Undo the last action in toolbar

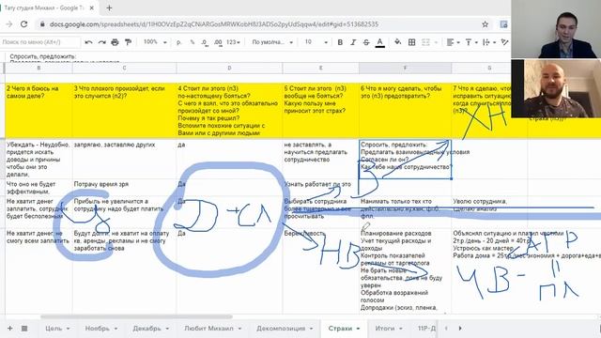[x=88, y=42]
